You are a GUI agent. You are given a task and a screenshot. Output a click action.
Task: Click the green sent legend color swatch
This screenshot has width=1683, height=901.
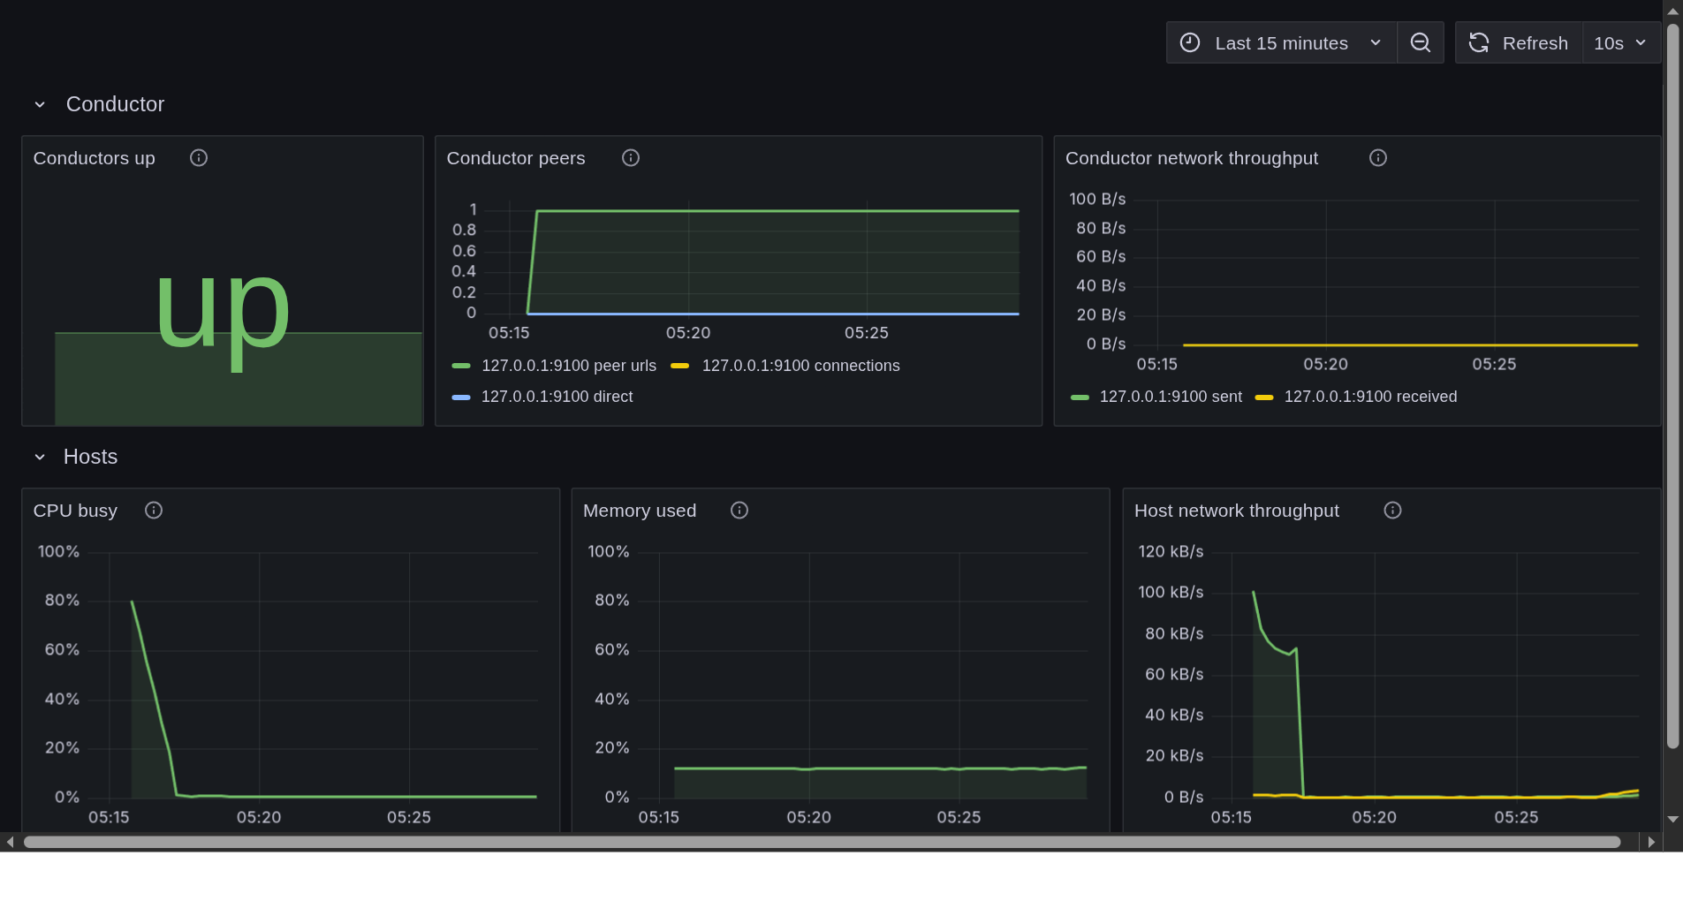1080,397
